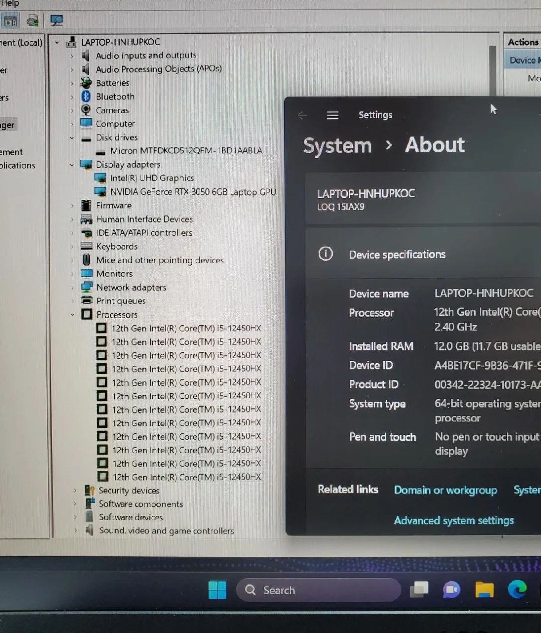Click the Monitors category icon
This screenshot has width=541, height=633.
click(x=86, y=273)
